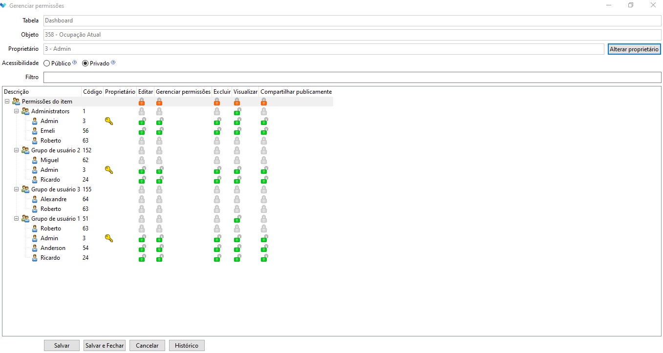Toggle Editar lock for Emeli row
The image size is (663, 353).
pos(142,131)
